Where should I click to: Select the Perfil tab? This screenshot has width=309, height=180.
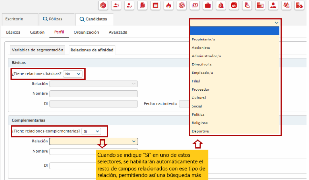tap(59, 32)
